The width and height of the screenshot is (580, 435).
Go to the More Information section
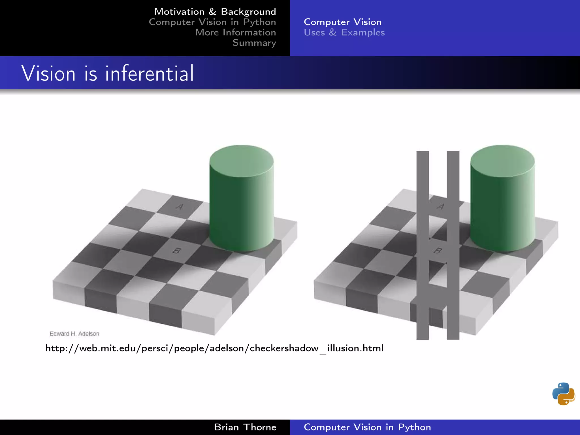236,32
